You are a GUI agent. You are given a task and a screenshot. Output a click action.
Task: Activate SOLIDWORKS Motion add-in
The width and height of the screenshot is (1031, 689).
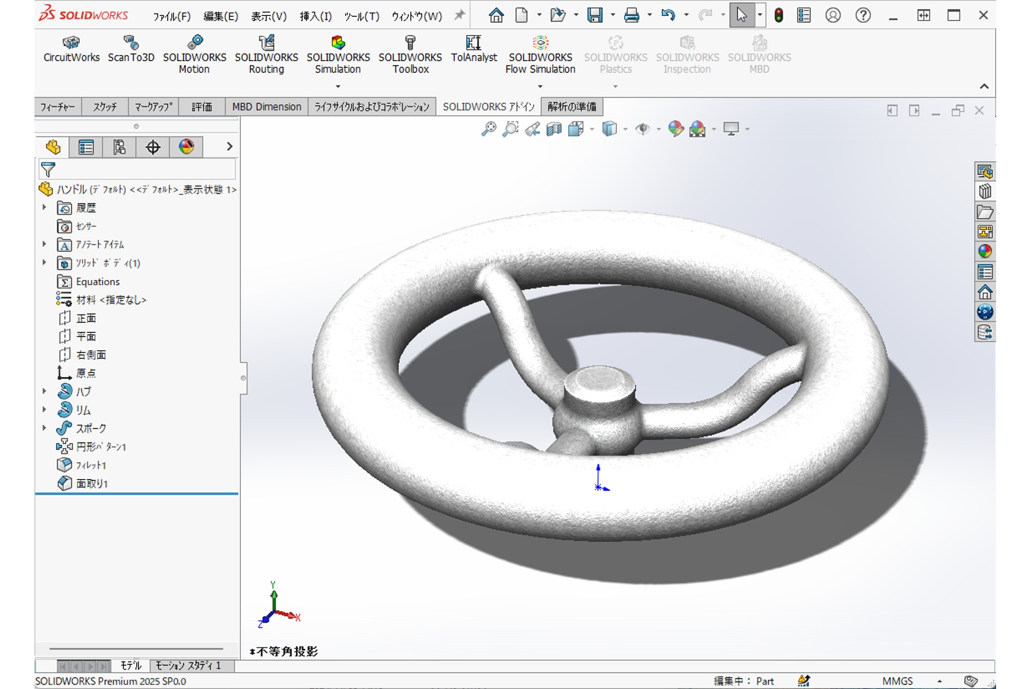[x=195, y=55]
